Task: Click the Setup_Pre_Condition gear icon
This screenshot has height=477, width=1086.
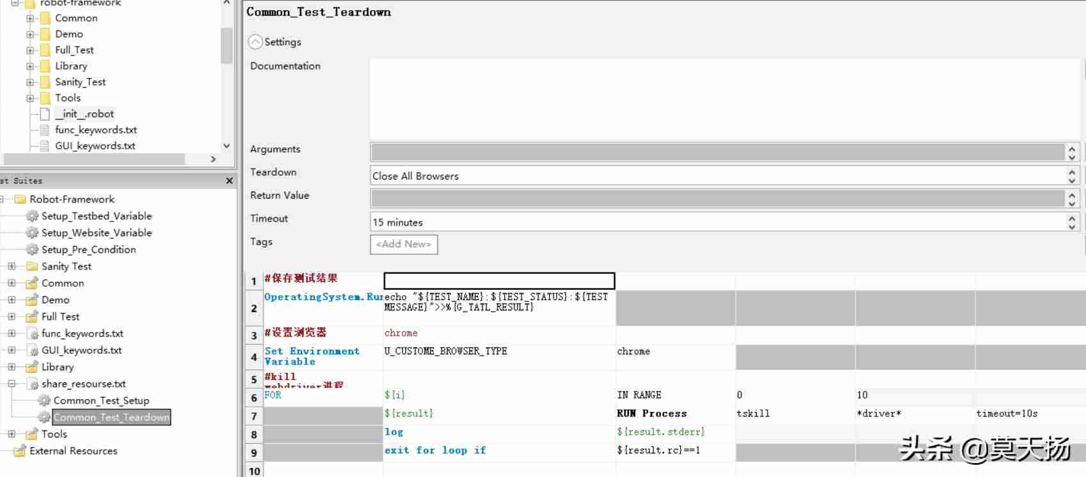Action: coord(32,249)
